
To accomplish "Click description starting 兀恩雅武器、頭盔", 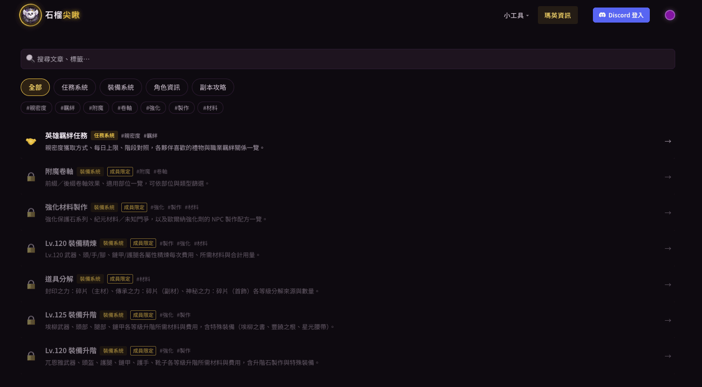I will 182,363.
